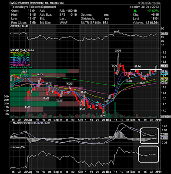Click the RVBD (Daily) price legend label

click(x=22, y=50)
